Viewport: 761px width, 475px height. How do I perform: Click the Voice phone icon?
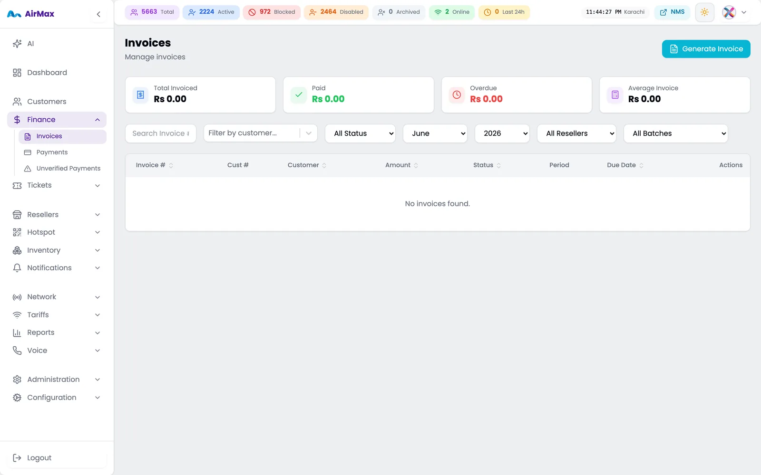pyautogui.click(x=17, y=351)
